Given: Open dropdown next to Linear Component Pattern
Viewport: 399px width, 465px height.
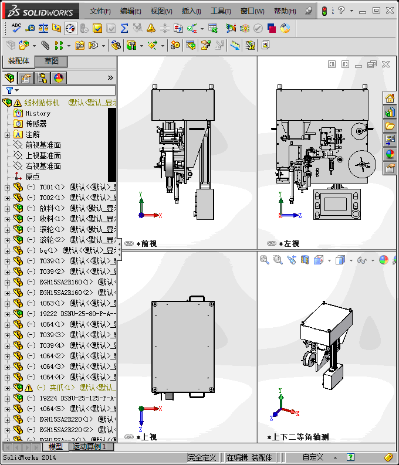Looking at the screenshot, I should (x=69, y=46).
